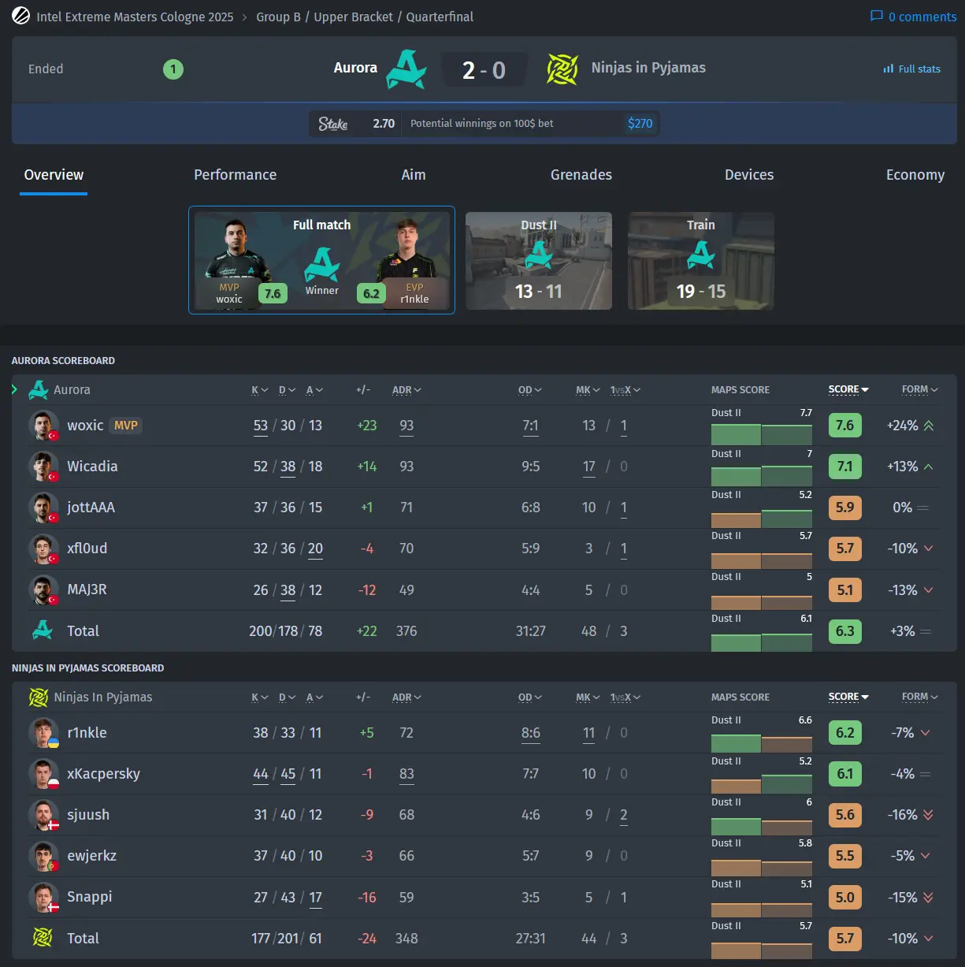Click MAJ3R's player avatar
965x967 pixels.
click(x=43, y=590)
